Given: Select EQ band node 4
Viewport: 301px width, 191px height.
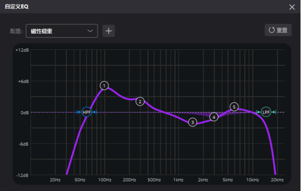Looking at the screenshot, I should coord(214,117).
